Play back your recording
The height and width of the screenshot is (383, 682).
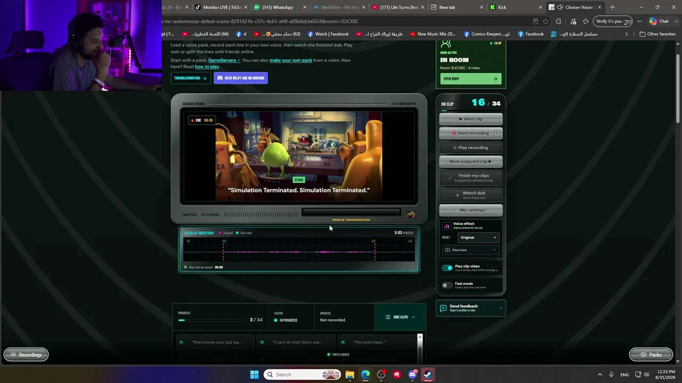(471, 147)
